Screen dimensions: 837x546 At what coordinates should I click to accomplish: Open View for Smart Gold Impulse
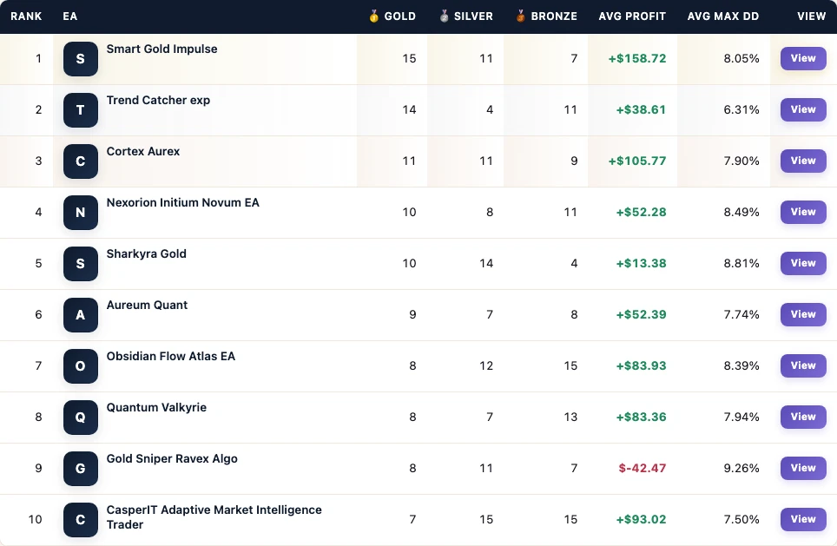pyautogui.click(x=803, y=58)
